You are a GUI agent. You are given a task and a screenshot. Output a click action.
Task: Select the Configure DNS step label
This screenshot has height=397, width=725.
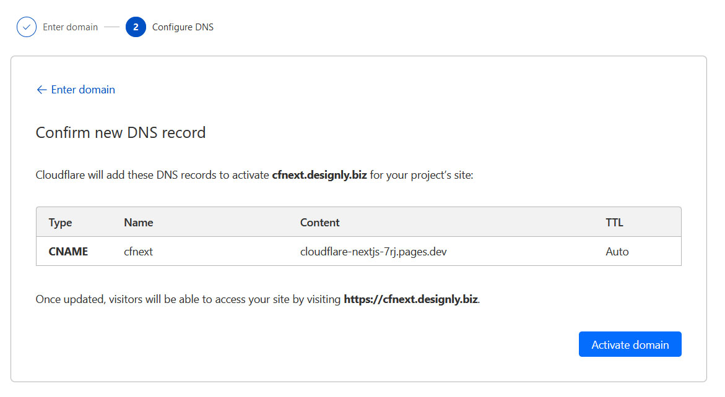point(183,27)
